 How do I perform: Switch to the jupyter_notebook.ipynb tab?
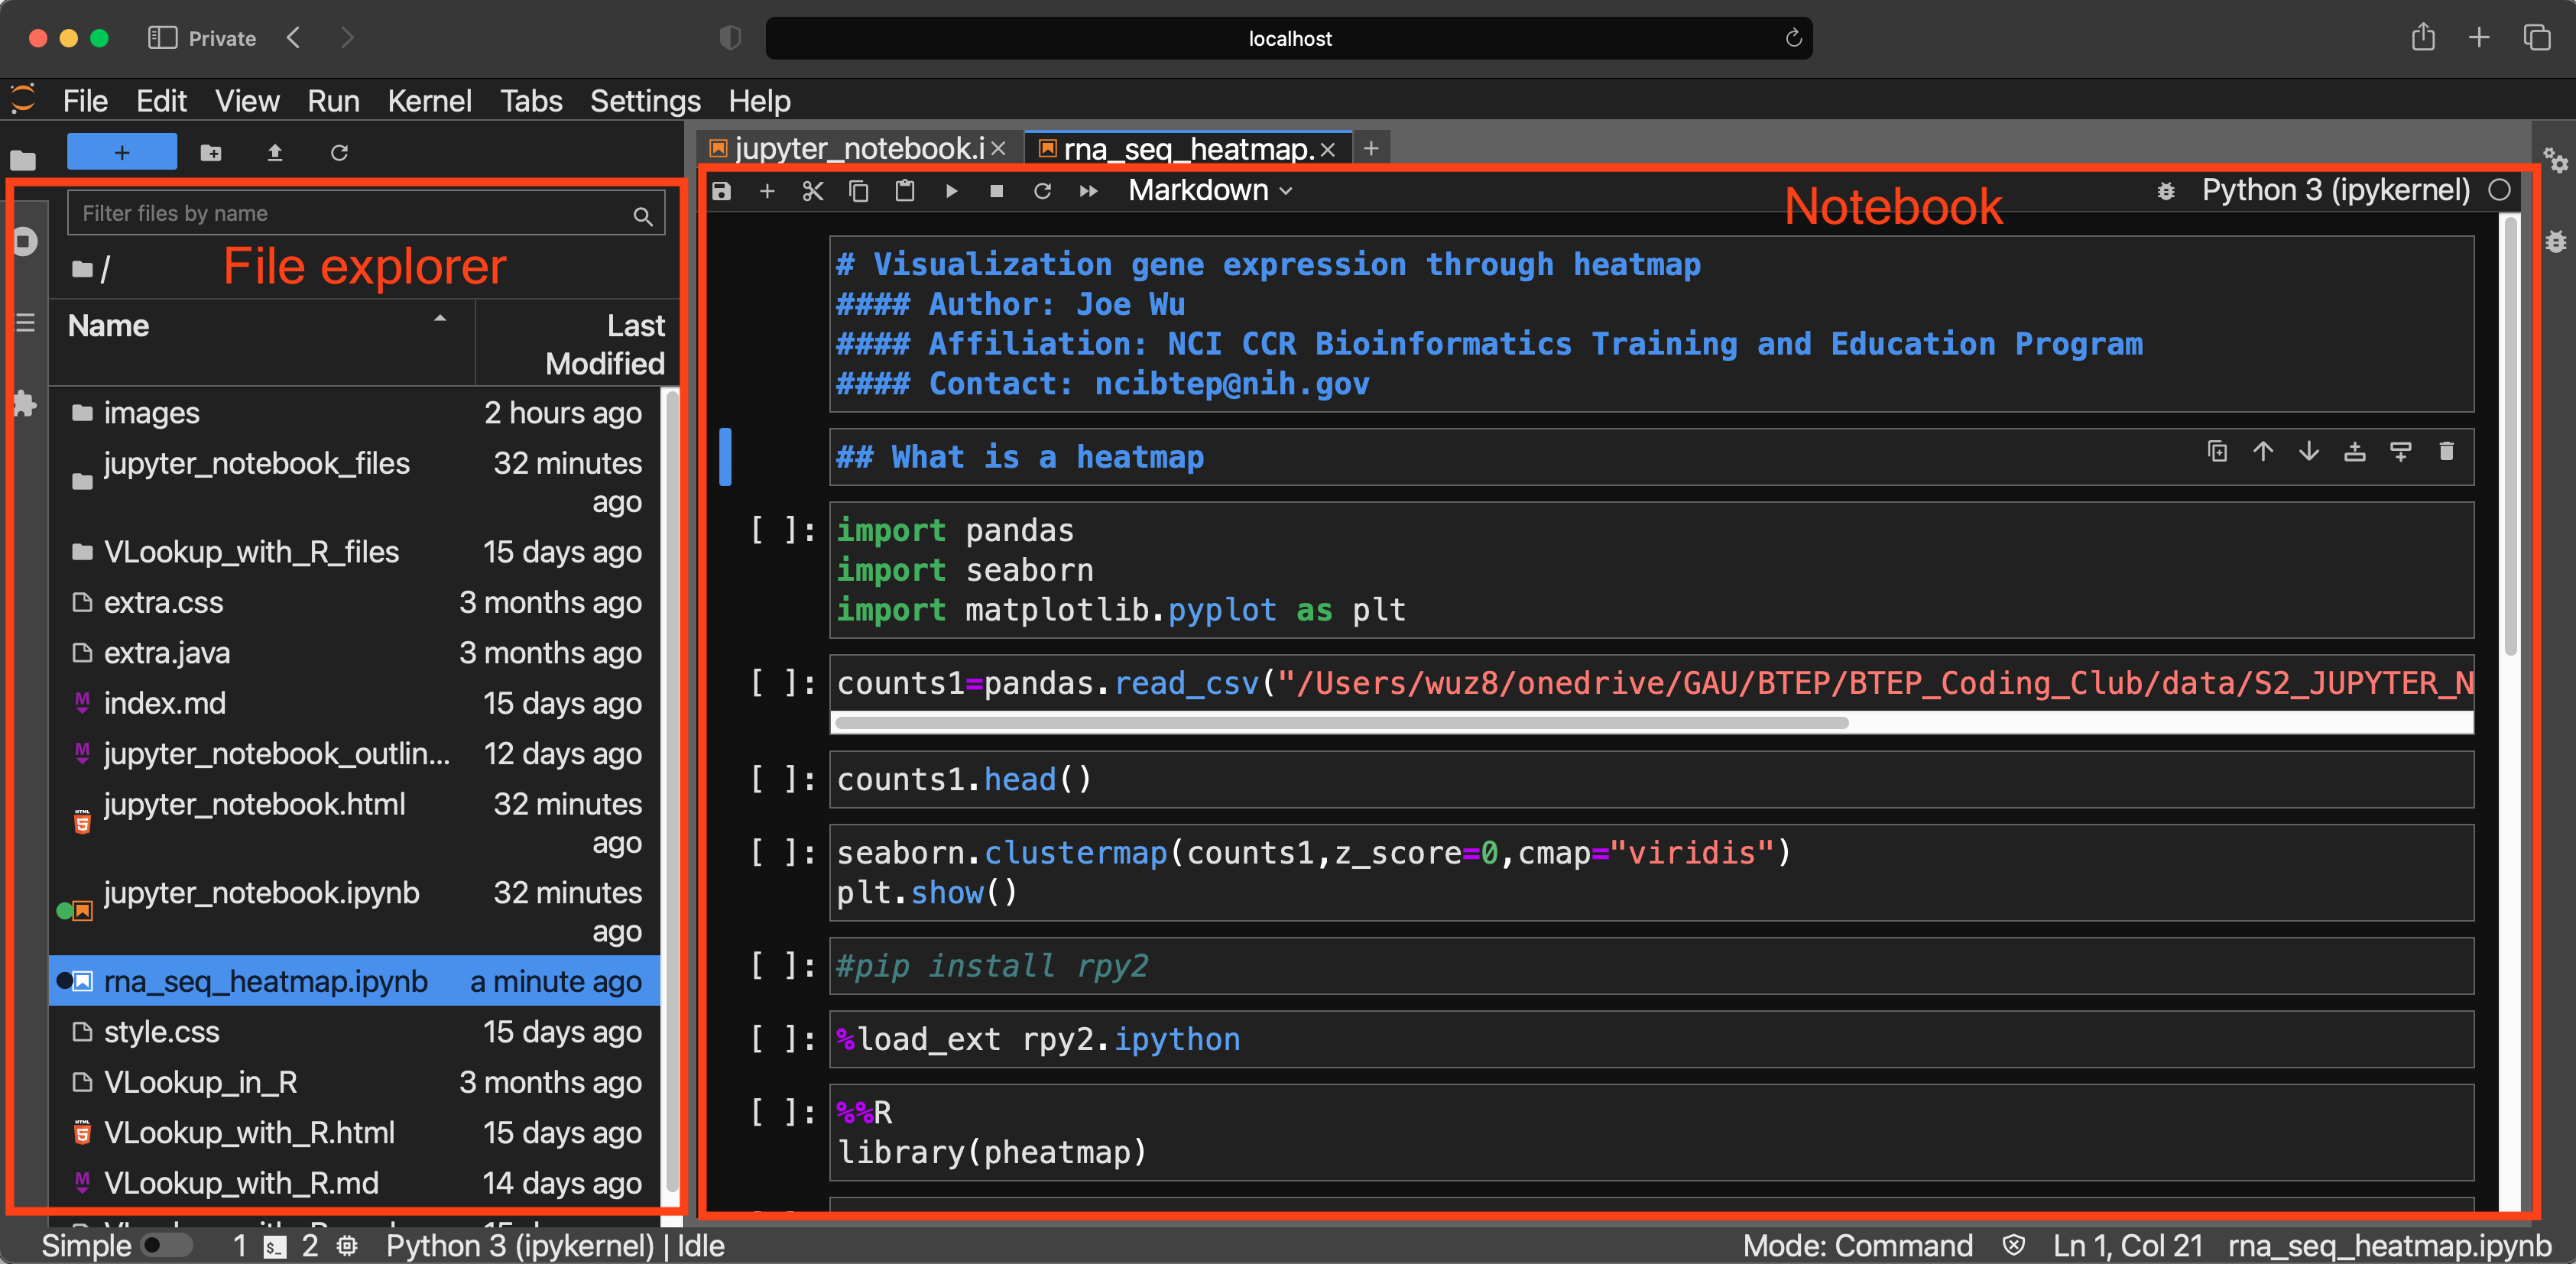857,149
